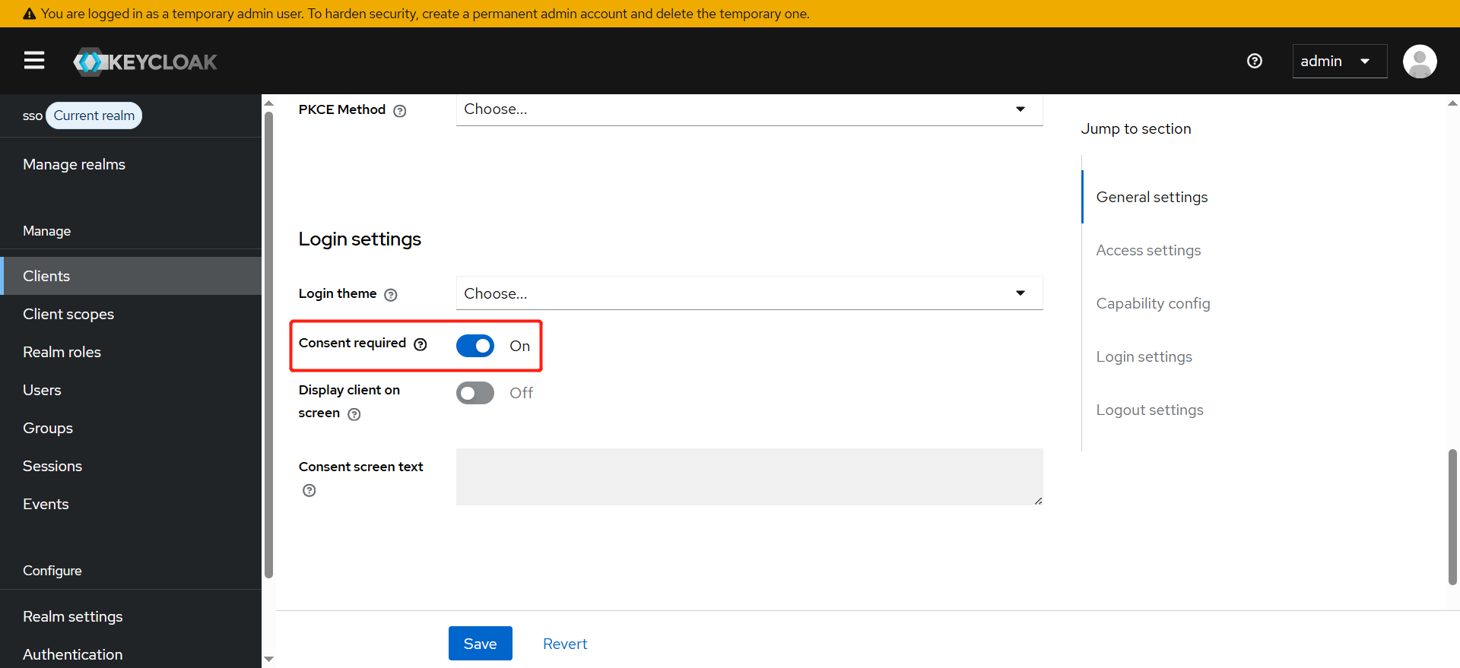Open the help icon in header
The height and width of the screenshot is (668, 1460).
[1255, 61]
